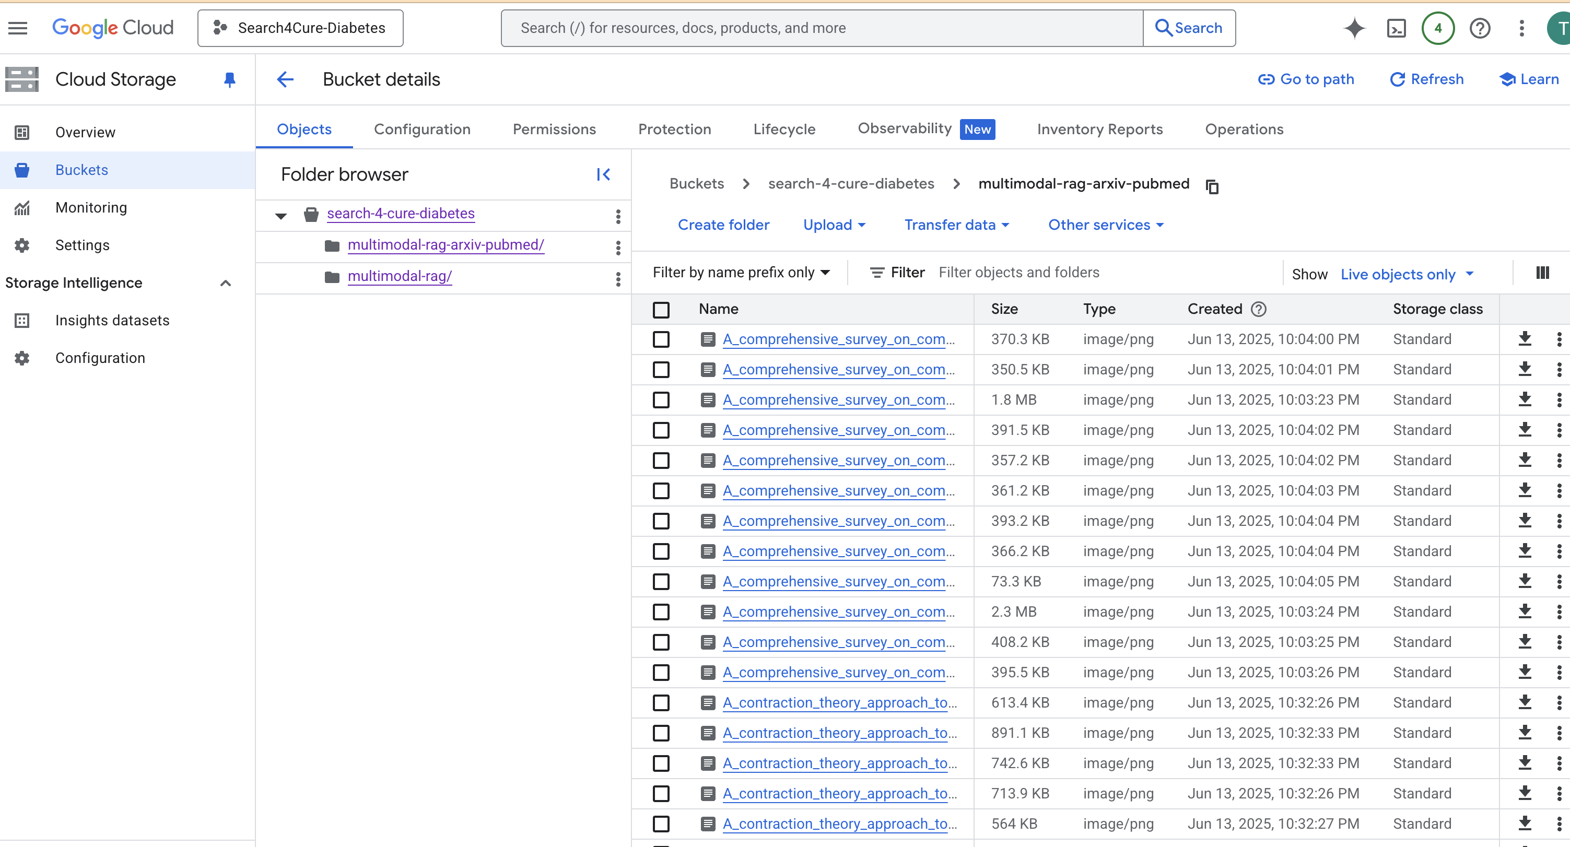
Task: Download the 370.3 KB png file
Action: pyautogui.click(x=1524, y=339)
